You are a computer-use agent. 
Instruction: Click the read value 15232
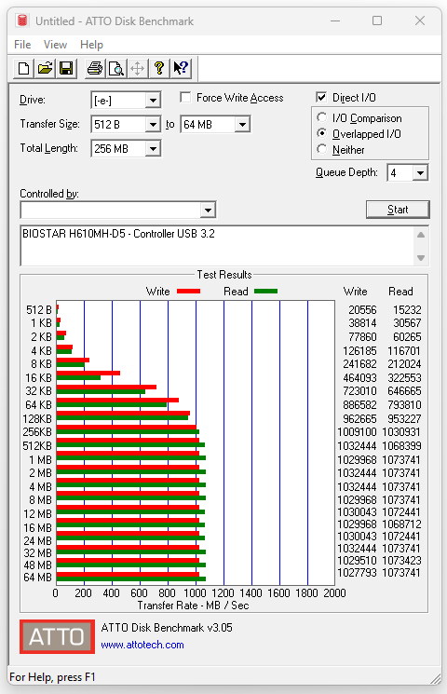(x=407, y=310)
